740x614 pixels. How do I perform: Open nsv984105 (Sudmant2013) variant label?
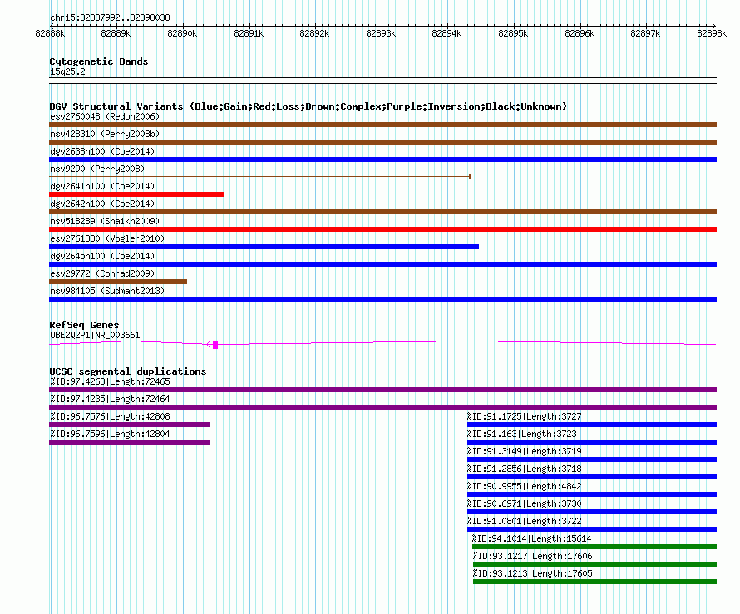click(x=107, y=291)
